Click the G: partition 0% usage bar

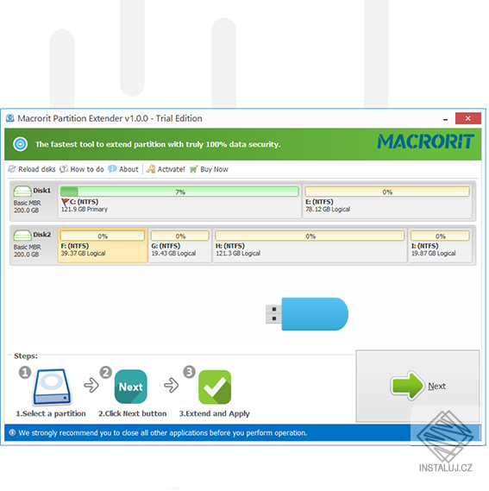tap(180, 236)
